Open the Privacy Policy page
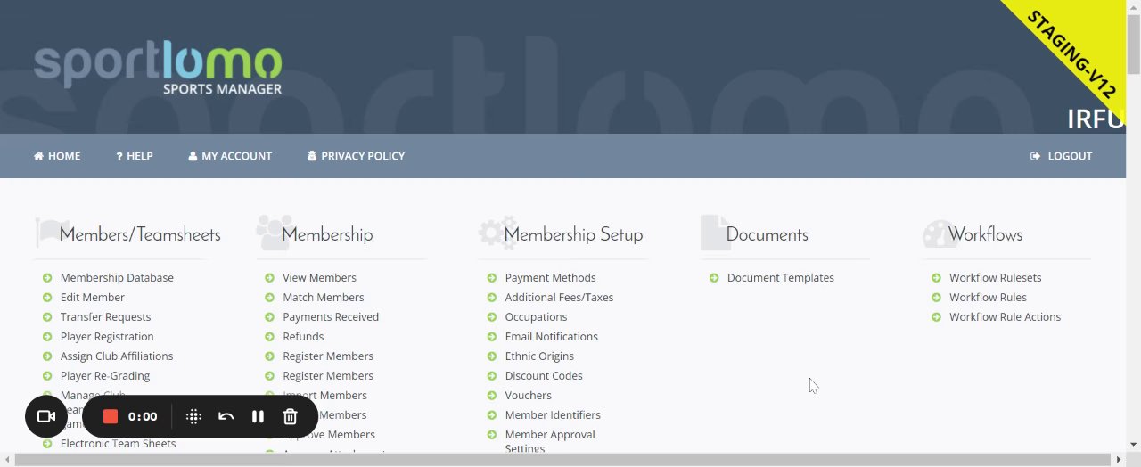Image resolution: width=1141 pixels, height=467 pixels. pyautogui.click(x=356, y=156)
